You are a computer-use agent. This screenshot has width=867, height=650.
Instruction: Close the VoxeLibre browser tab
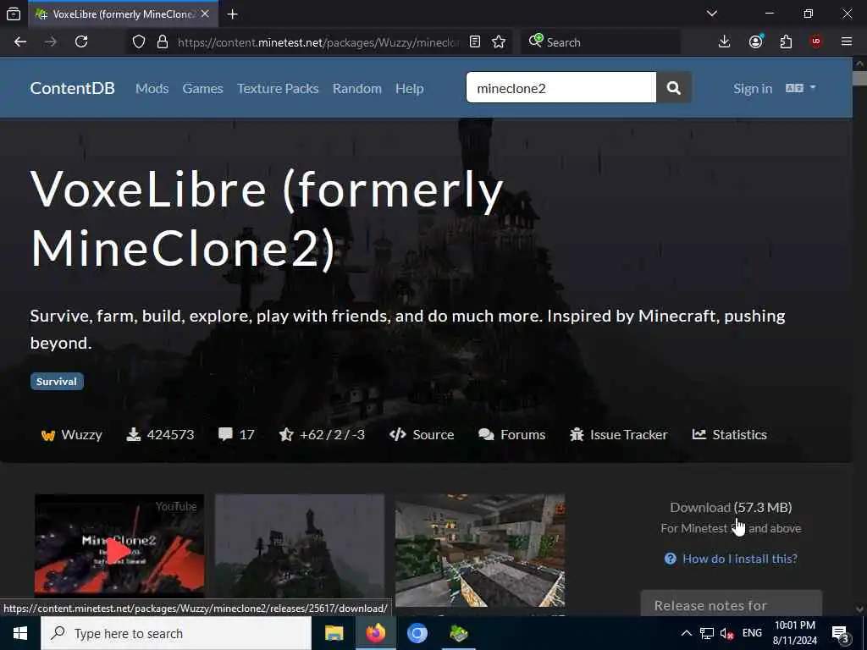click(x=205, y=14)
